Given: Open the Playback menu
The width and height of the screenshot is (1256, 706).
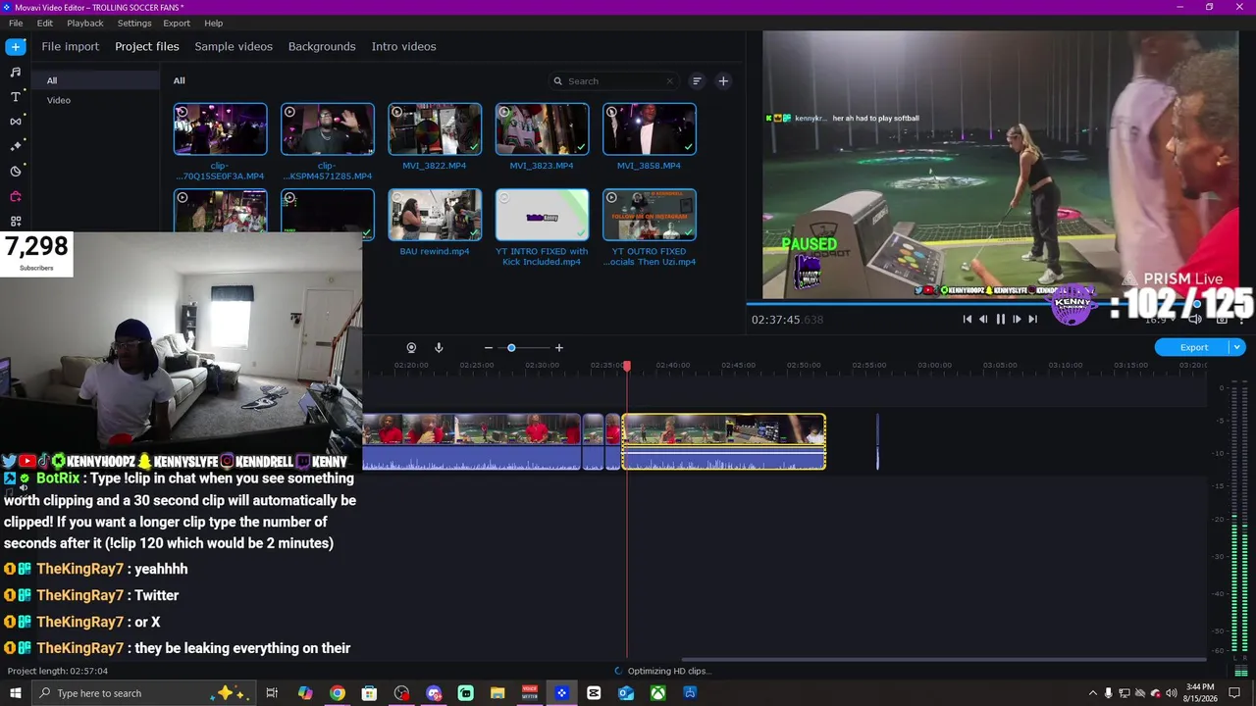Looking at the screenshot, I should coord(85,23).
